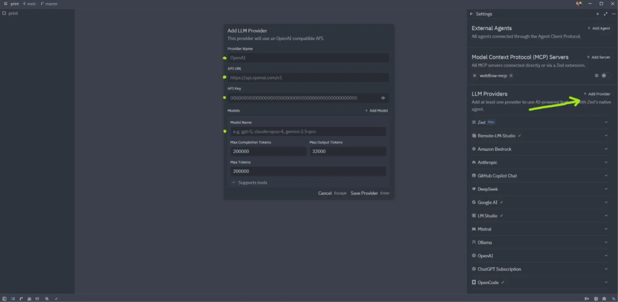Image resolution: width=618 pixels, height=302 pixels.
Task: Go back from Settings with arrow
Action: 472,14
